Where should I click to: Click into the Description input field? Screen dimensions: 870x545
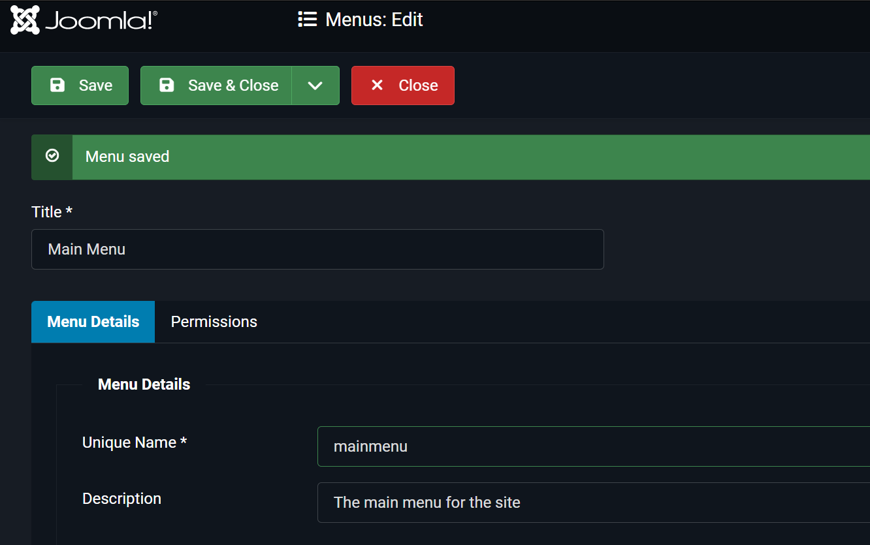(594, 503)
